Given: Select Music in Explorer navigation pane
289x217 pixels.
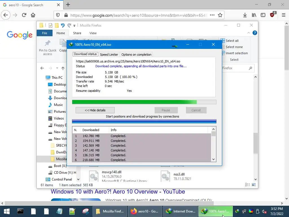Looking at the screenshot, I should [56, 105].
